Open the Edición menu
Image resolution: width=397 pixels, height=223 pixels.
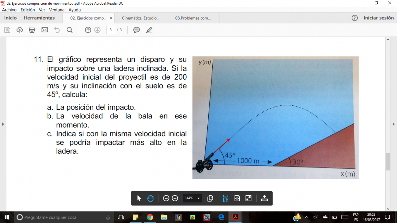(28, 10)
